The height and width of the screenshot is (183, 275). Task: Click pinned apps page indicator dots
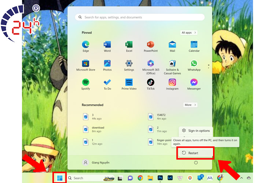[x=209, y=66]
